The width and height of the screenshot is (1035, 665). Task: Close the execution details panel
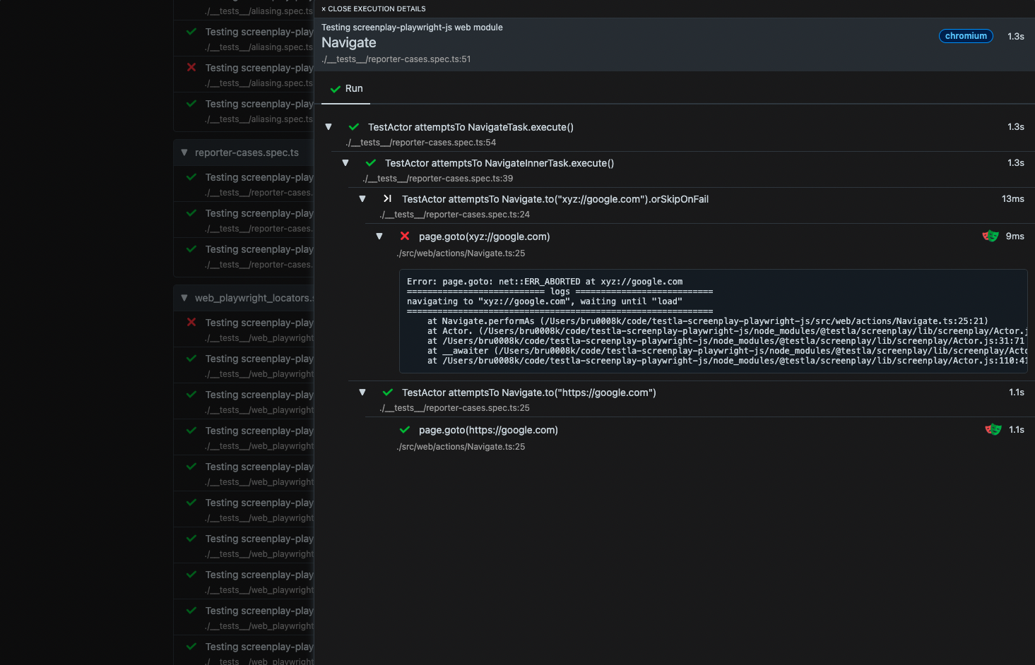(374, 9)
